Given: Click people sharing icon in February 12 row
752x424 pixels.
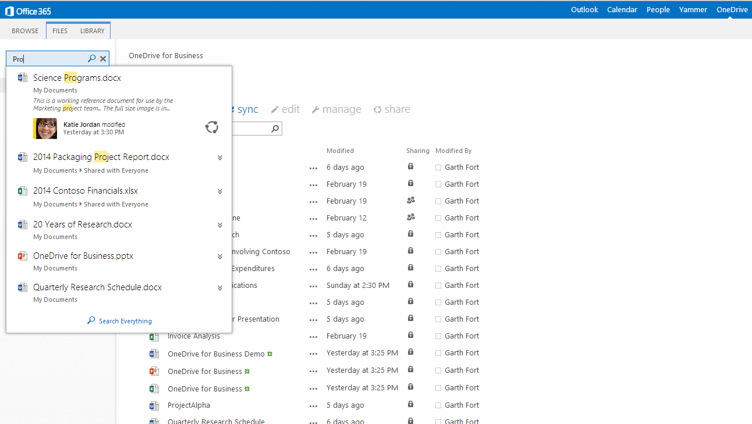Looking at the screenshot, I should click(x=411, y=218).
